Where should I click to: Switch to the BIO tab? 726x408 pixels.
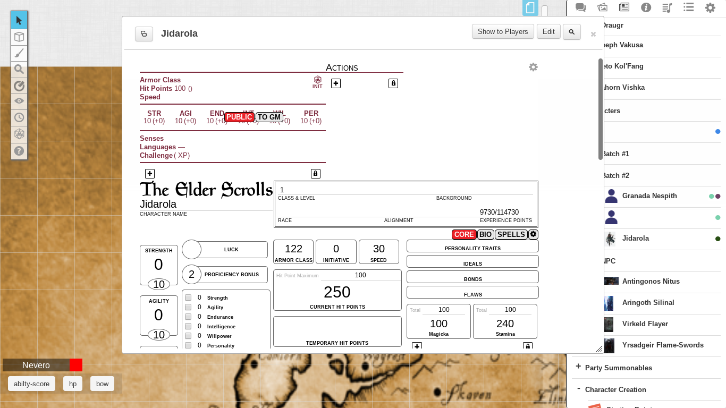[x=485, y=234]
